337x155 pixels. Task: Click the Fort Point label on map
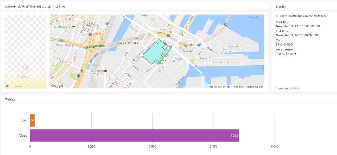point(128,43)
